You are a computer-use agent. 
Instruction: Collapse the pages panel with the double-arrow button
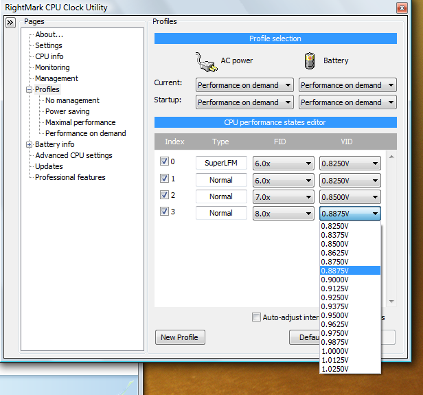pos(10,23)
